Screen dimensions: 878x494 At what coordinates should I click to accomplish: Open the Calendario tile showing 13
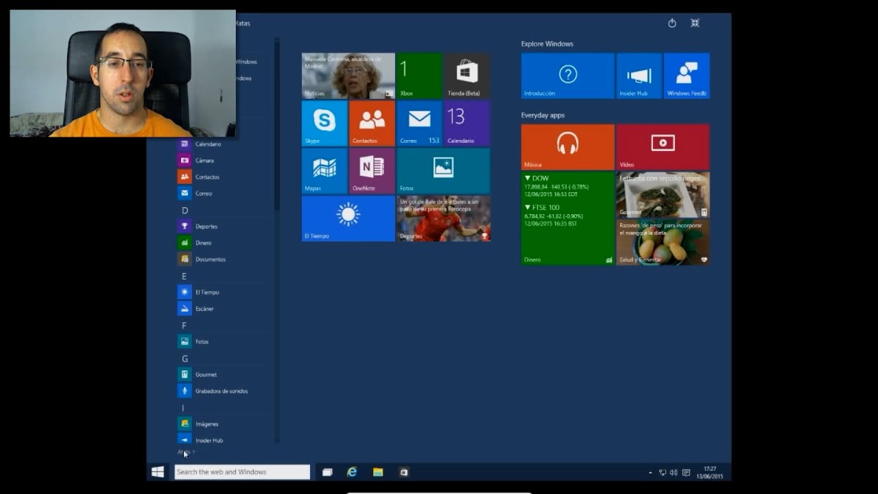(466, 123)
